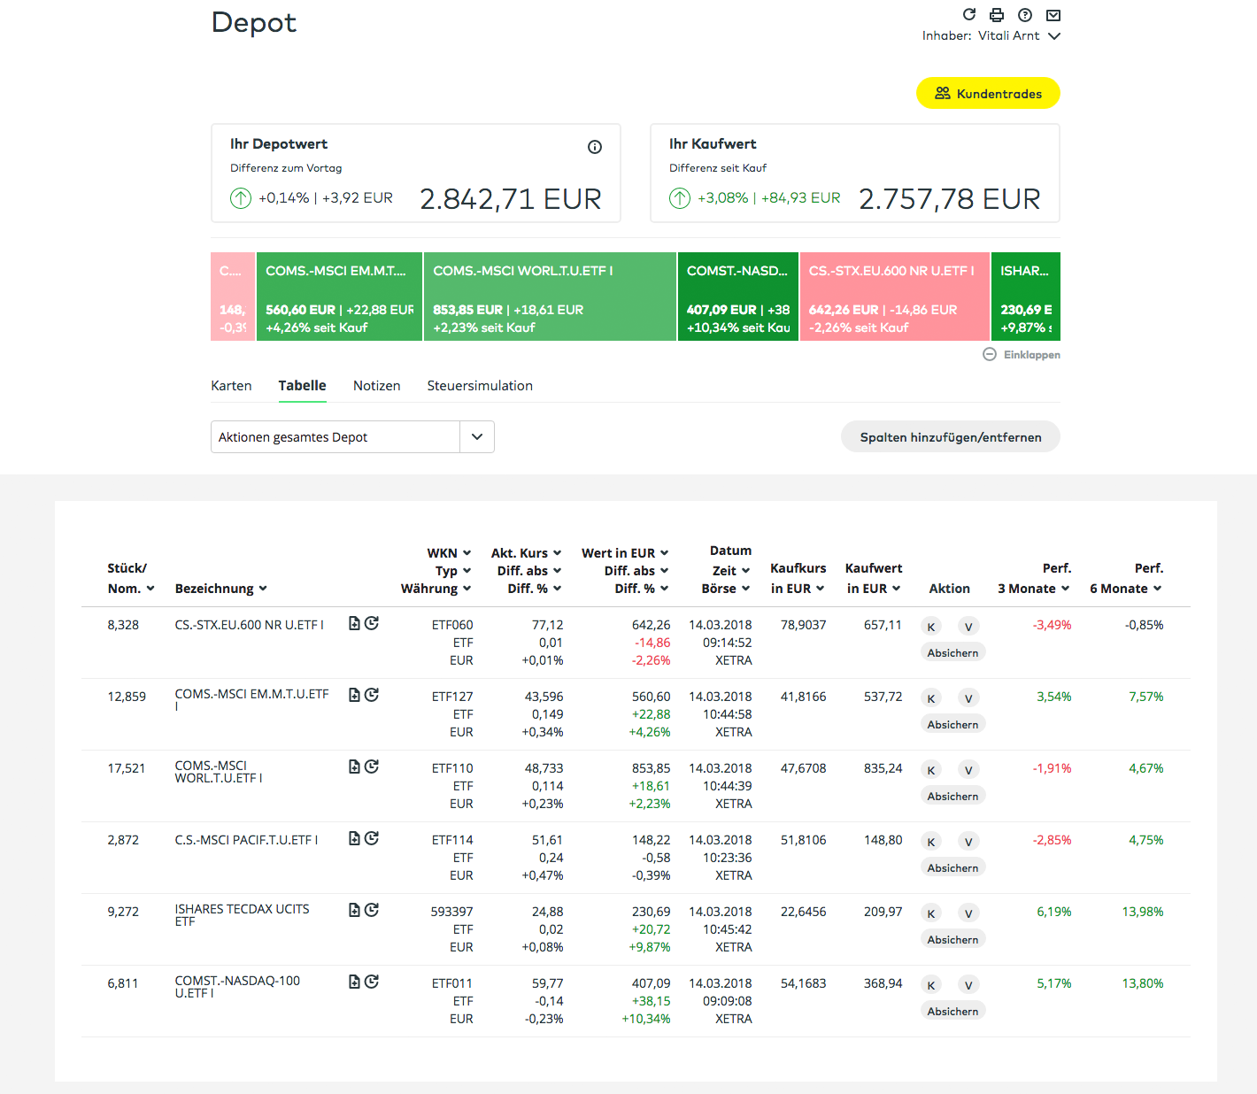This screenshot has height=1094, width=1257.
Task: Click refresh quote icon for CS.-STX.EU.600 row
Action: [x=372, y=623]
